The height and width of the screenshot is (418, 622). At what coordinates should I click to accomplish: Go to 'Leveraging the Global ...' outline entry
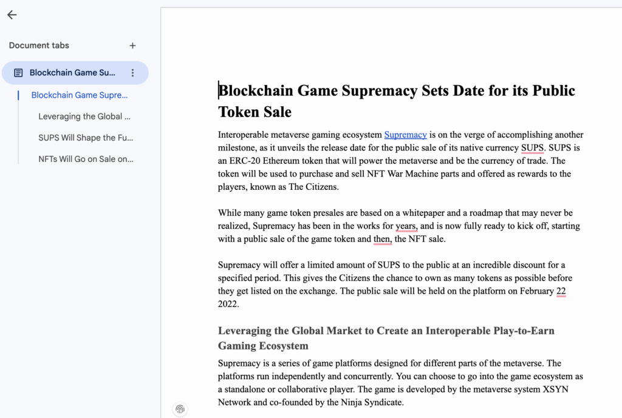pos(84,116)
